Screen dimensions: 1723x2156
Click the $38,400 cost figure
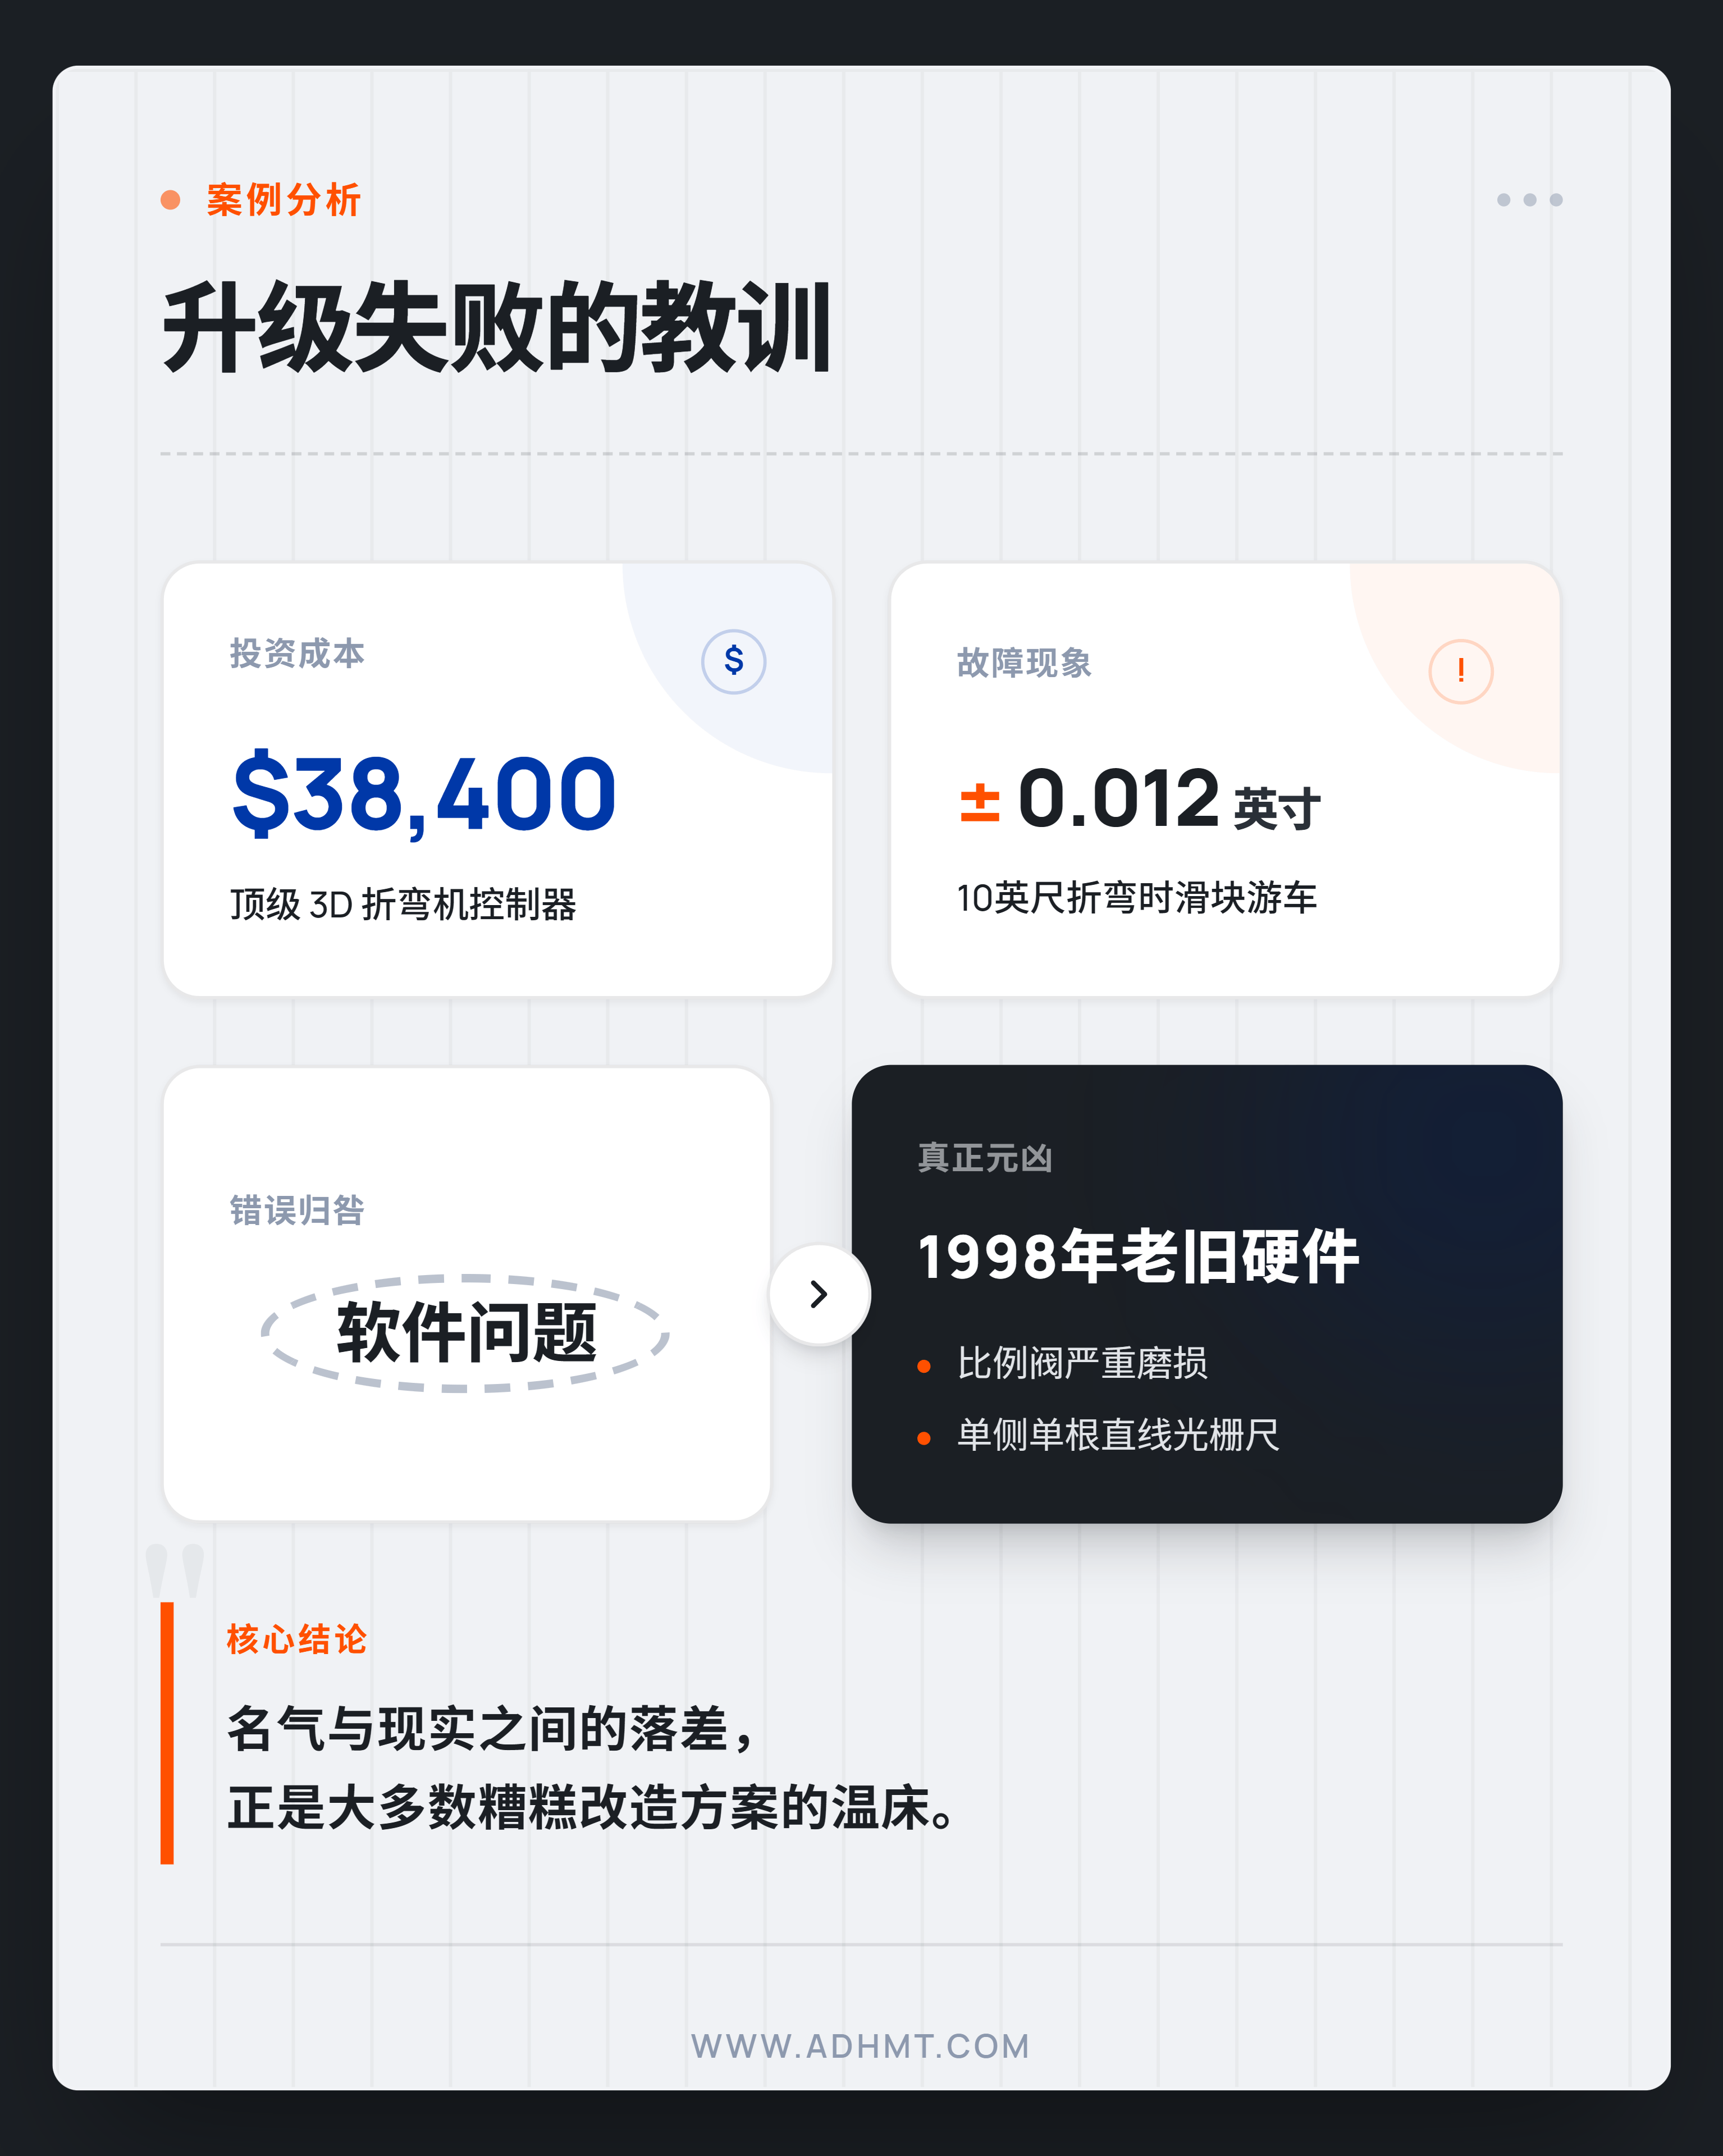[424, 793]
